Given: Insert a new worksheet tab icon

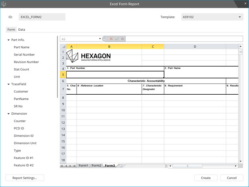Looking at the screenshot, I should point(120,166).
